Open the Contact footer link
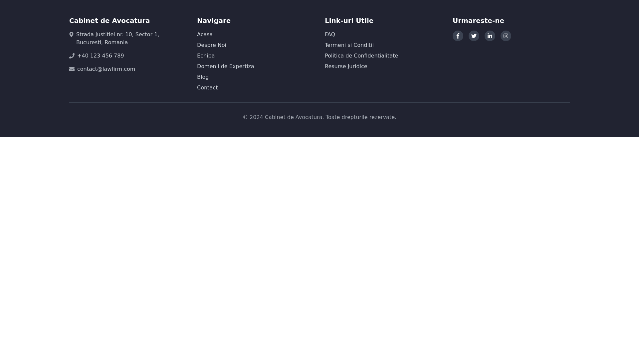 207,88
